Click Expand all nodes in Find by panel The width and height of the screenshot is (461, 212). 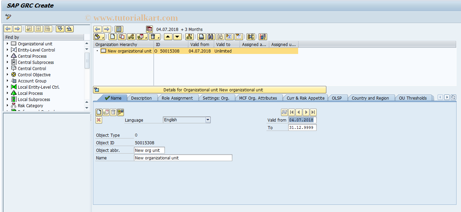click(60, 29)
